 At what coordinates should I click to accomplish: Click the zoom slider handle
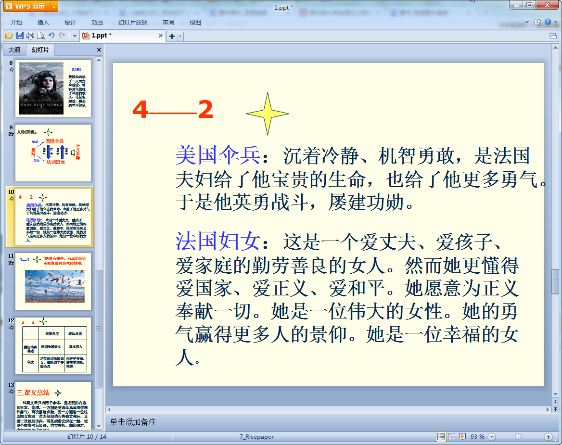tap(518, 436)
